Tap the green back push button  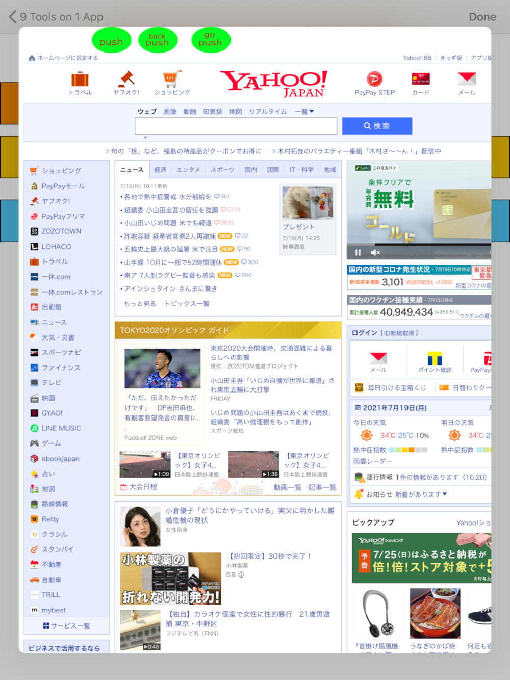click(158, 40)
